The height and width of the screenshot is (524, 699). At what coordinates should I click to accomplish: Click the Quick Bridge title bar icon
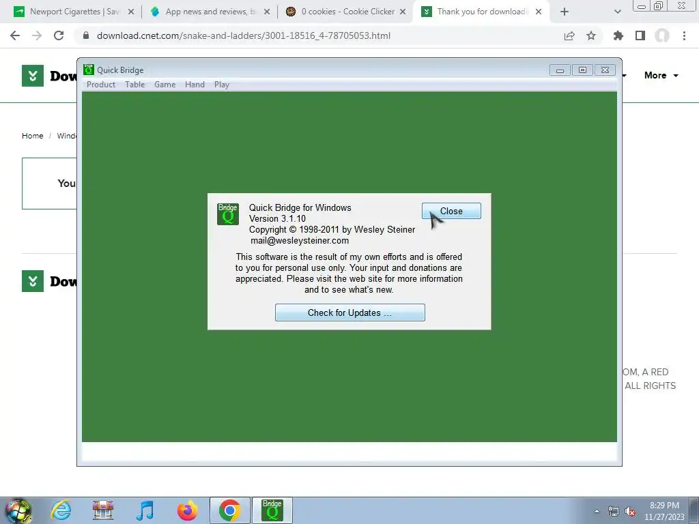tap(89, 70)
